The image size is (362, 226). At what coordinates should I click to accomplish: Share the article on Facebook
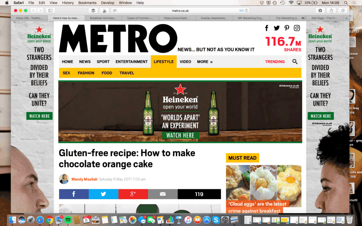[74, 194]
